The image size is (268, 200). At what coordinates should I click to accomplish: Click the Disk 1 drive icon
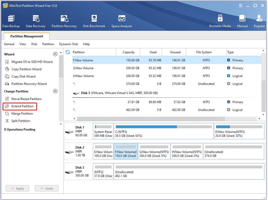(x=69, y=132)
